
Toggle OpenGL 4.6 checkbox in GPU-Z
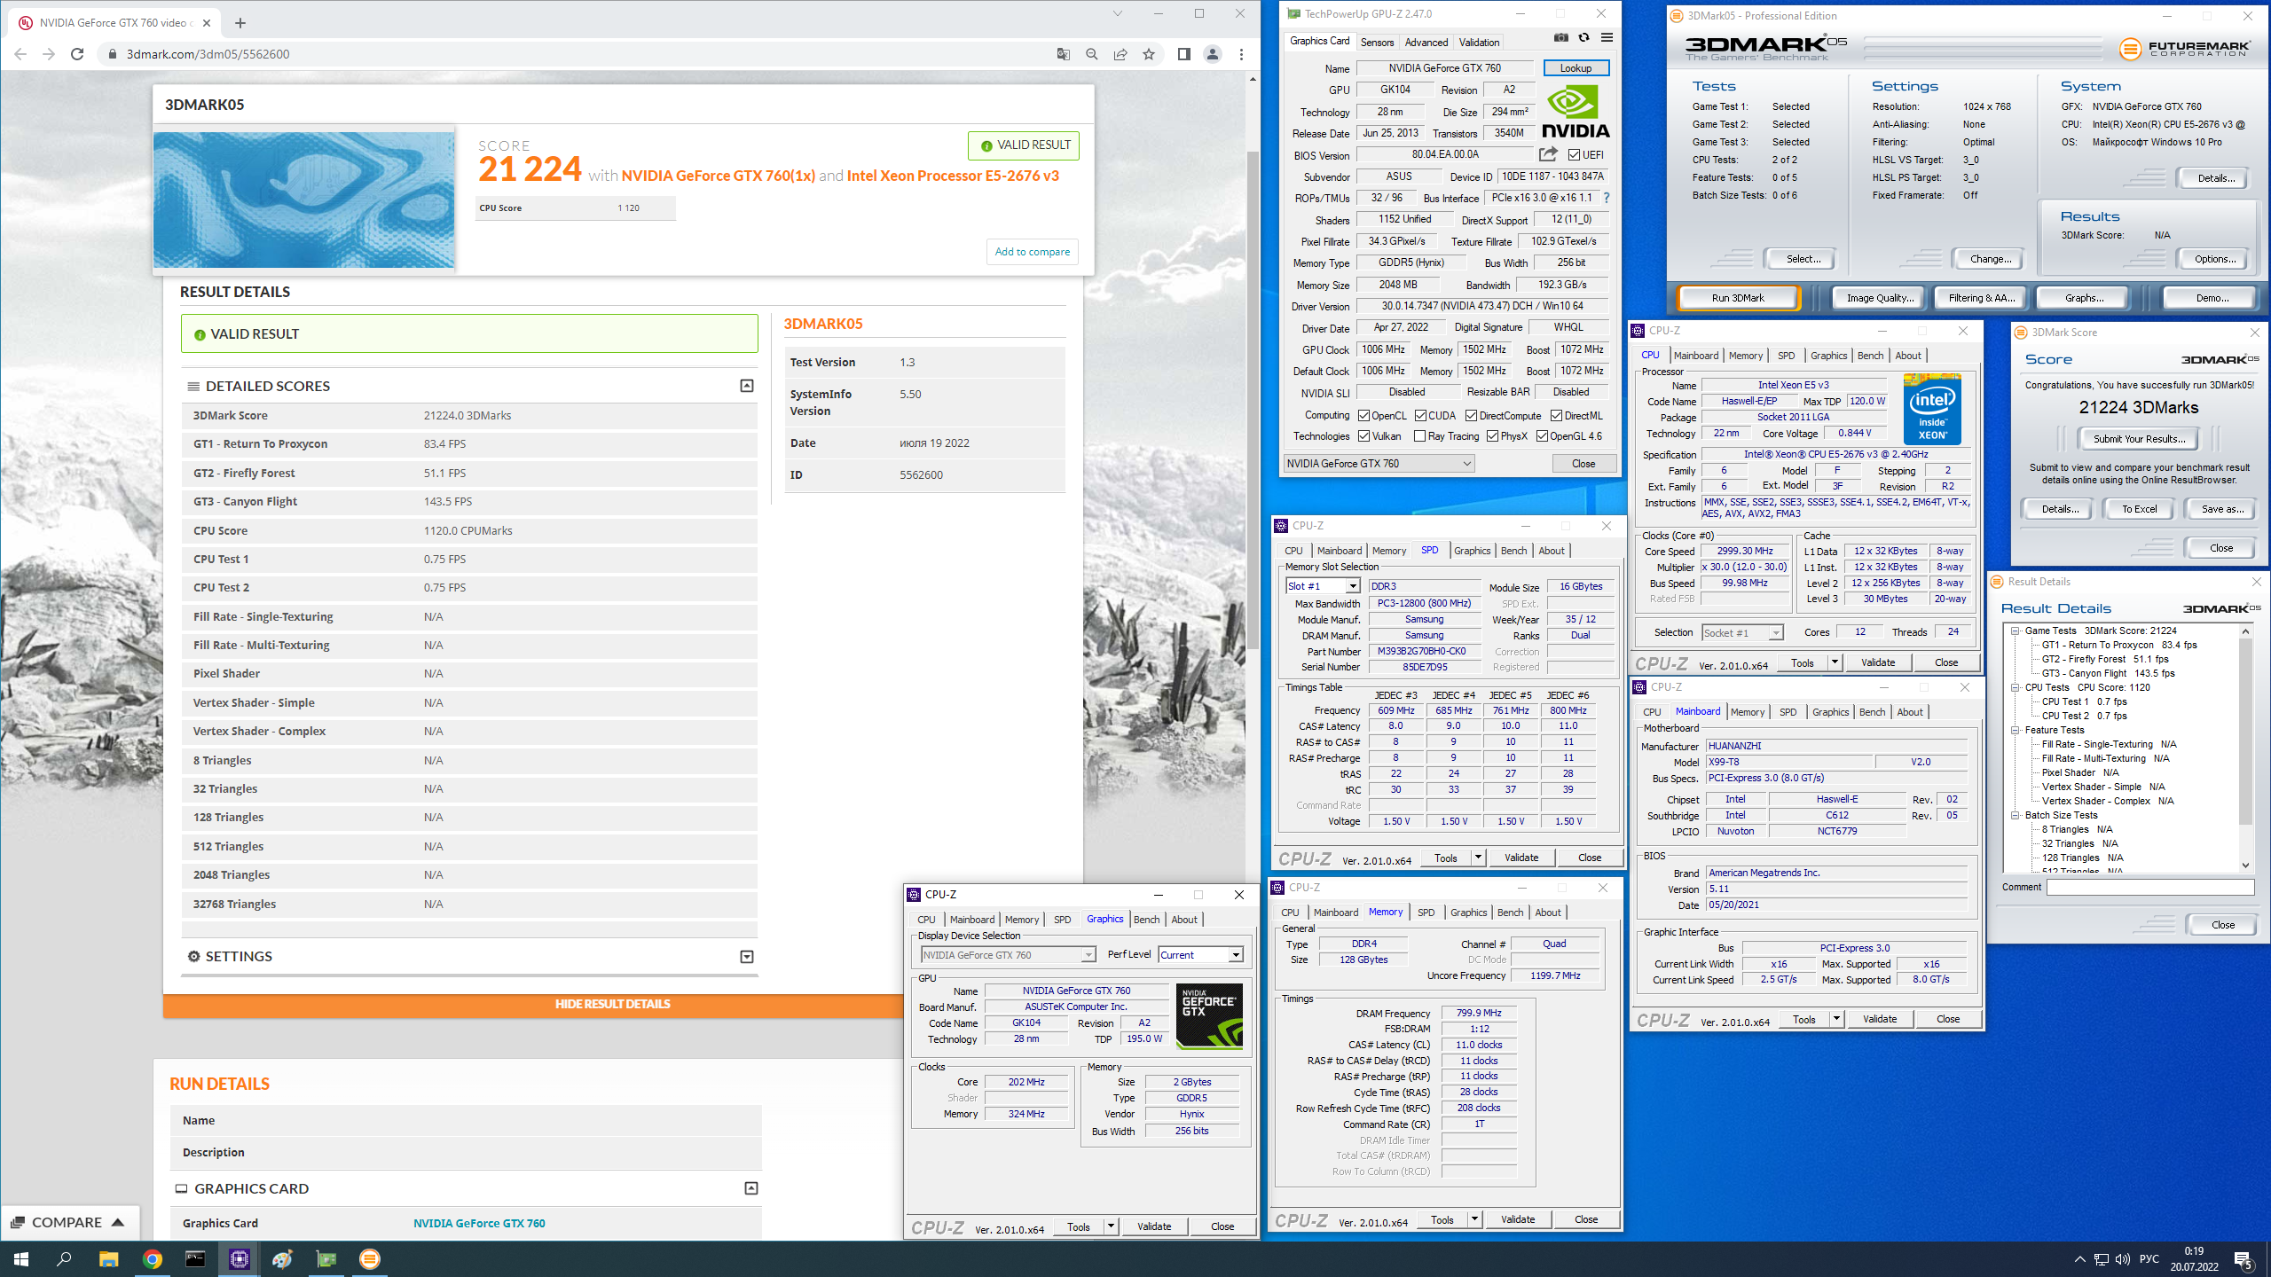click(x=1543, y=435)
